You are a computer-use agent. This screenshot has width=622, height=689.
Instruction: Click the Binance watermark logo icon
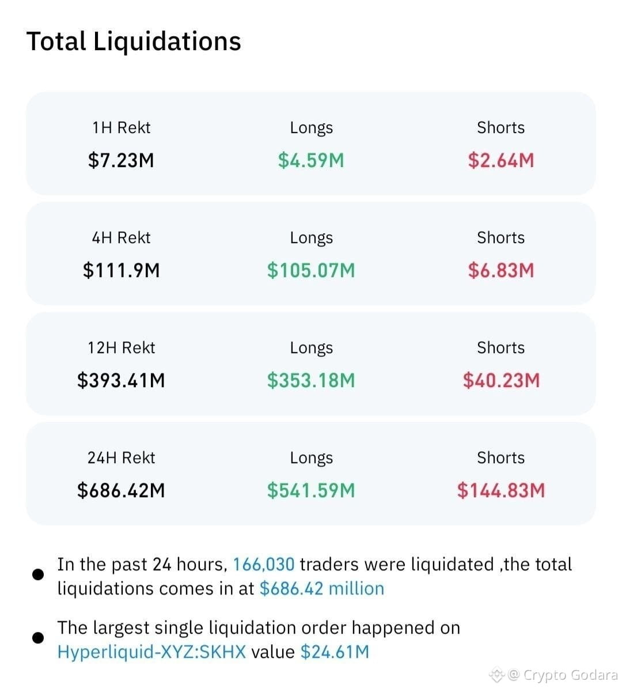point(497,674)
